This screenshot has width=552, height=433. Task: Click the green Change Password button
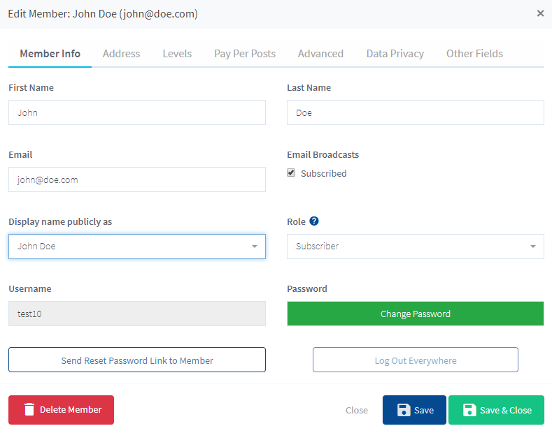point(416,314)
